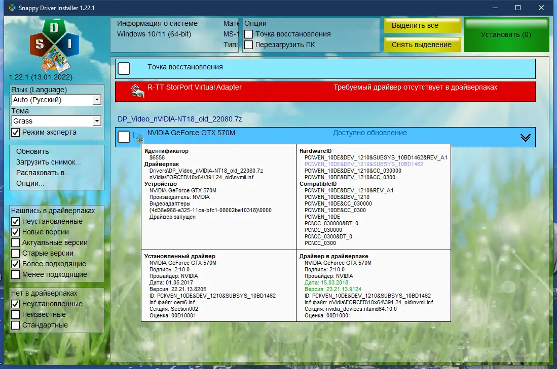The height and width of the screenshot is (369, 557).
Task: Click DP_Video_nVIDIA-NT18_old_22080.7z driverpack label
Action: [x=180, y=119]
